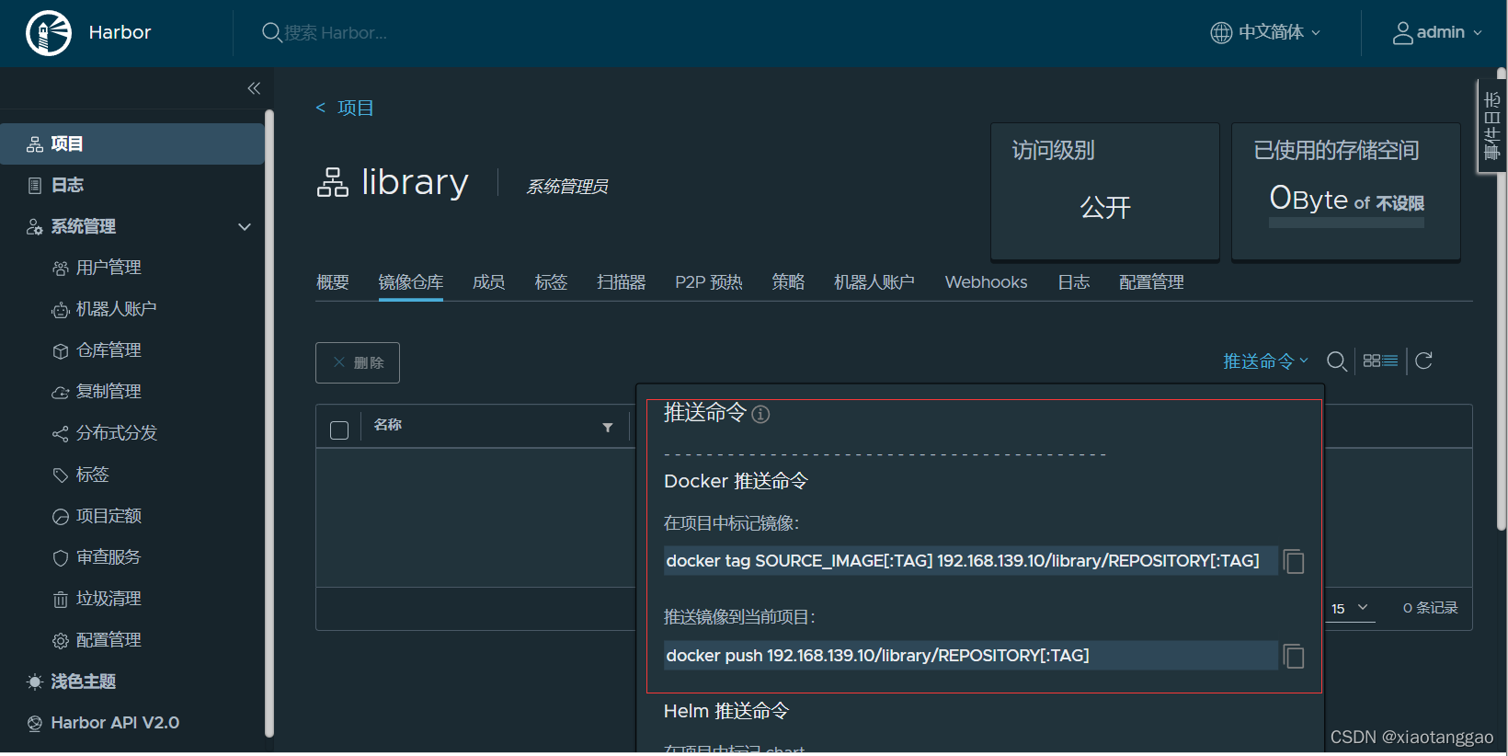Open the 事件日志 side tab
The image size is (1508, 756).
click(x=1491, y=126)
